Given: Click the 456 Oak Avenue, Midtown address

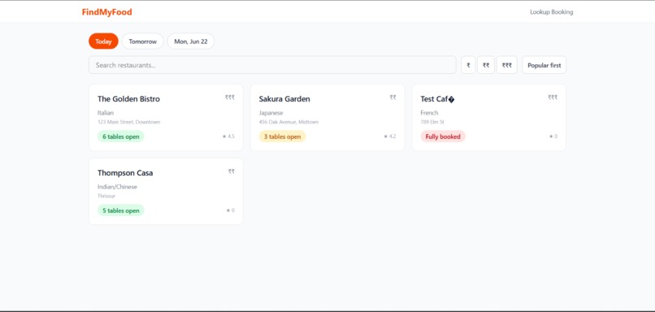Looking at the screenshot, I should [x=288, y=122].
